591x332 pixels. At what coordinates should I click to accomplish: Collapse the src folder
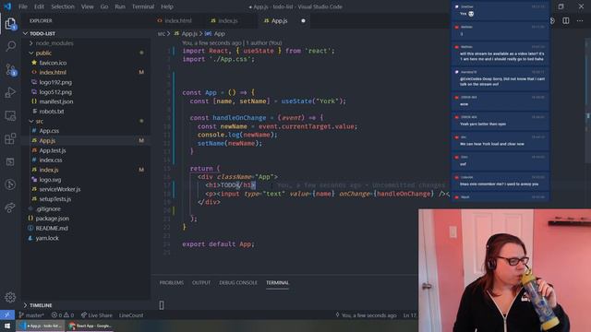click(x=86, y=121)
